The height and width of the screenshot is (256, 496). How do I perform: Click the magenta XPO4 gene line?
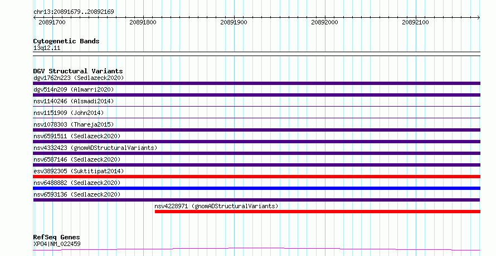[x=256, y=249]
